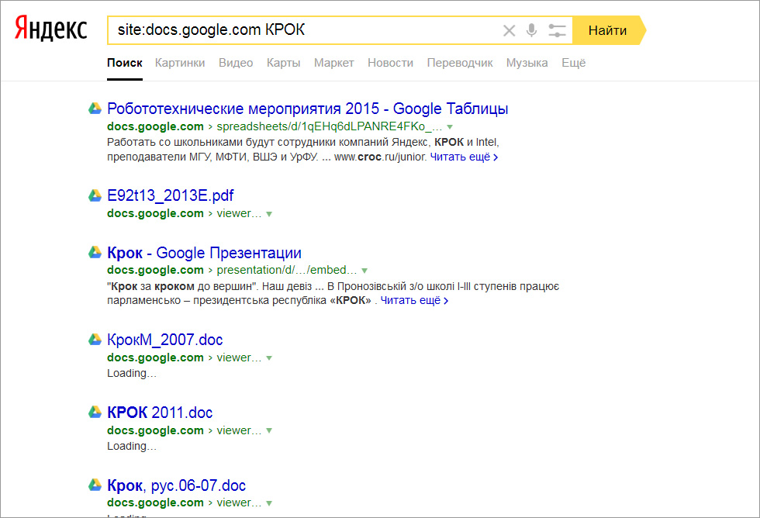Click inside the search input field
Viewport: 760px width, 518px height.
[302, 31]
